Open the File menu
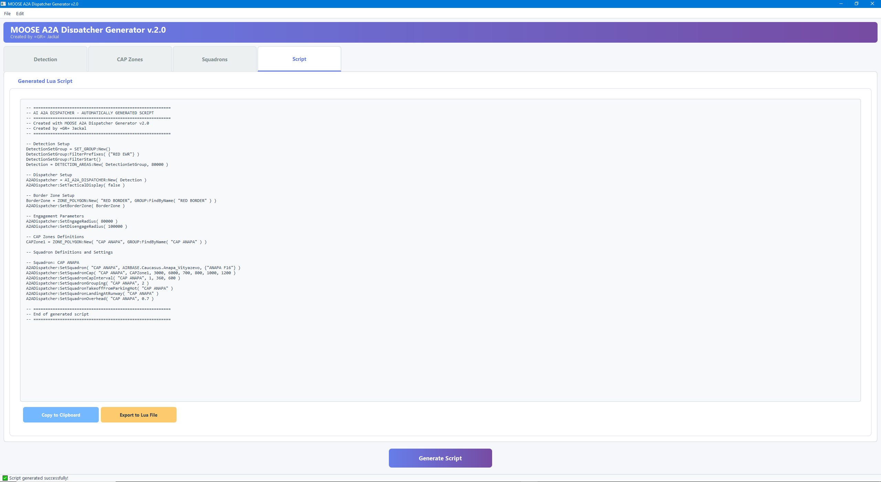 [7, 13]
